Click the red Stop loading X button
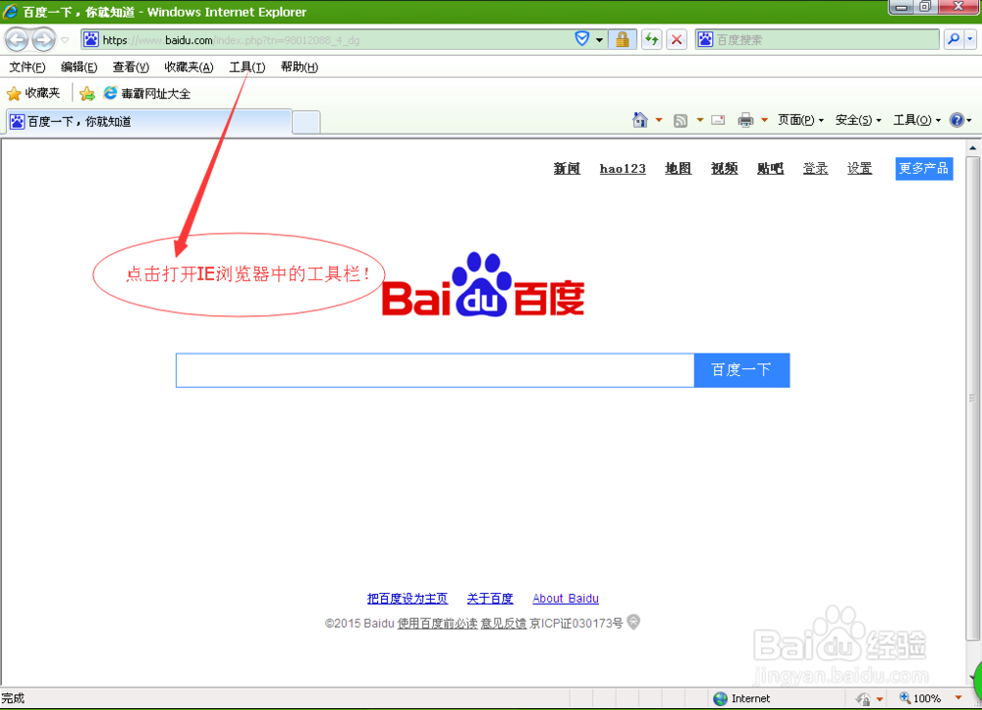 point(677,39)
